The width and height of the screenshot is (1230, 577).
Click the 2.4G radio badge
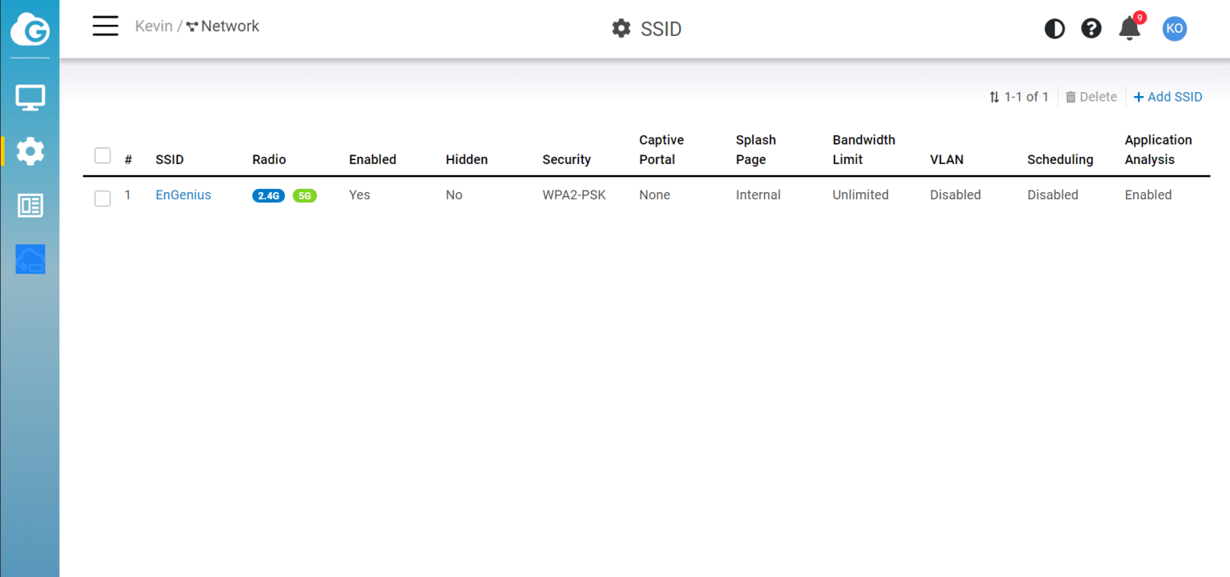click(x=268, y=195)
